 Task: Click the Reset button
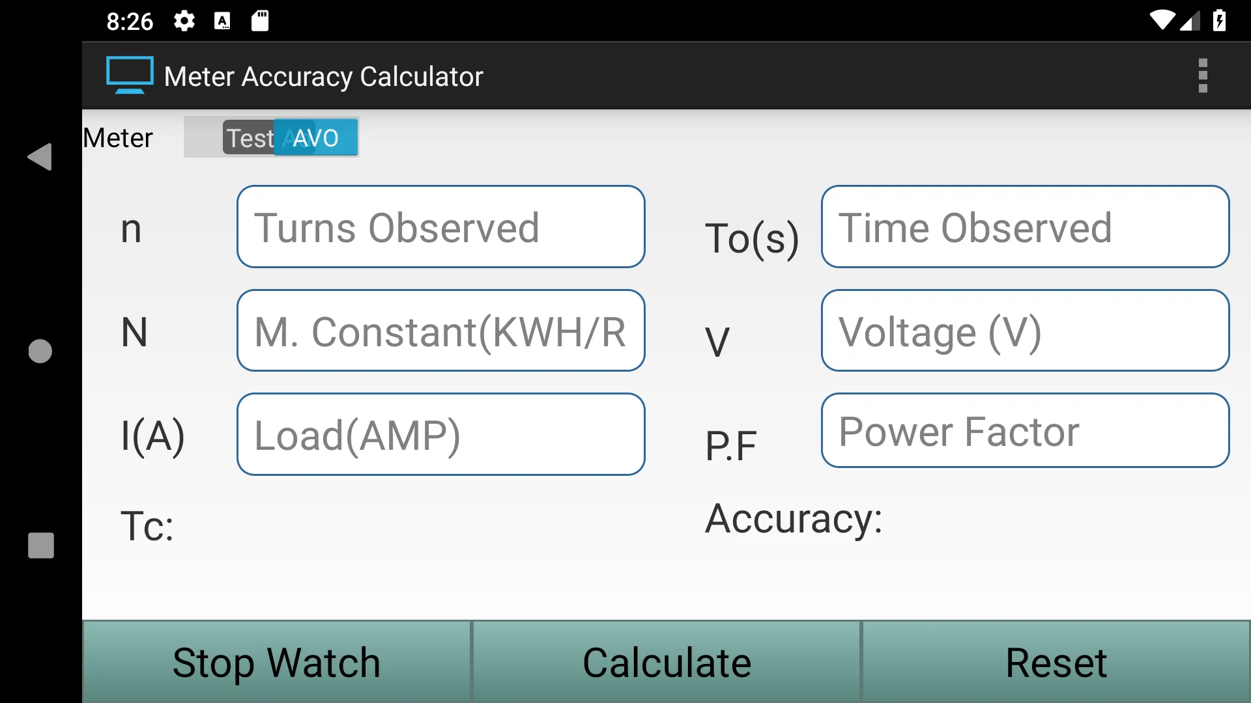(1057, 661)
